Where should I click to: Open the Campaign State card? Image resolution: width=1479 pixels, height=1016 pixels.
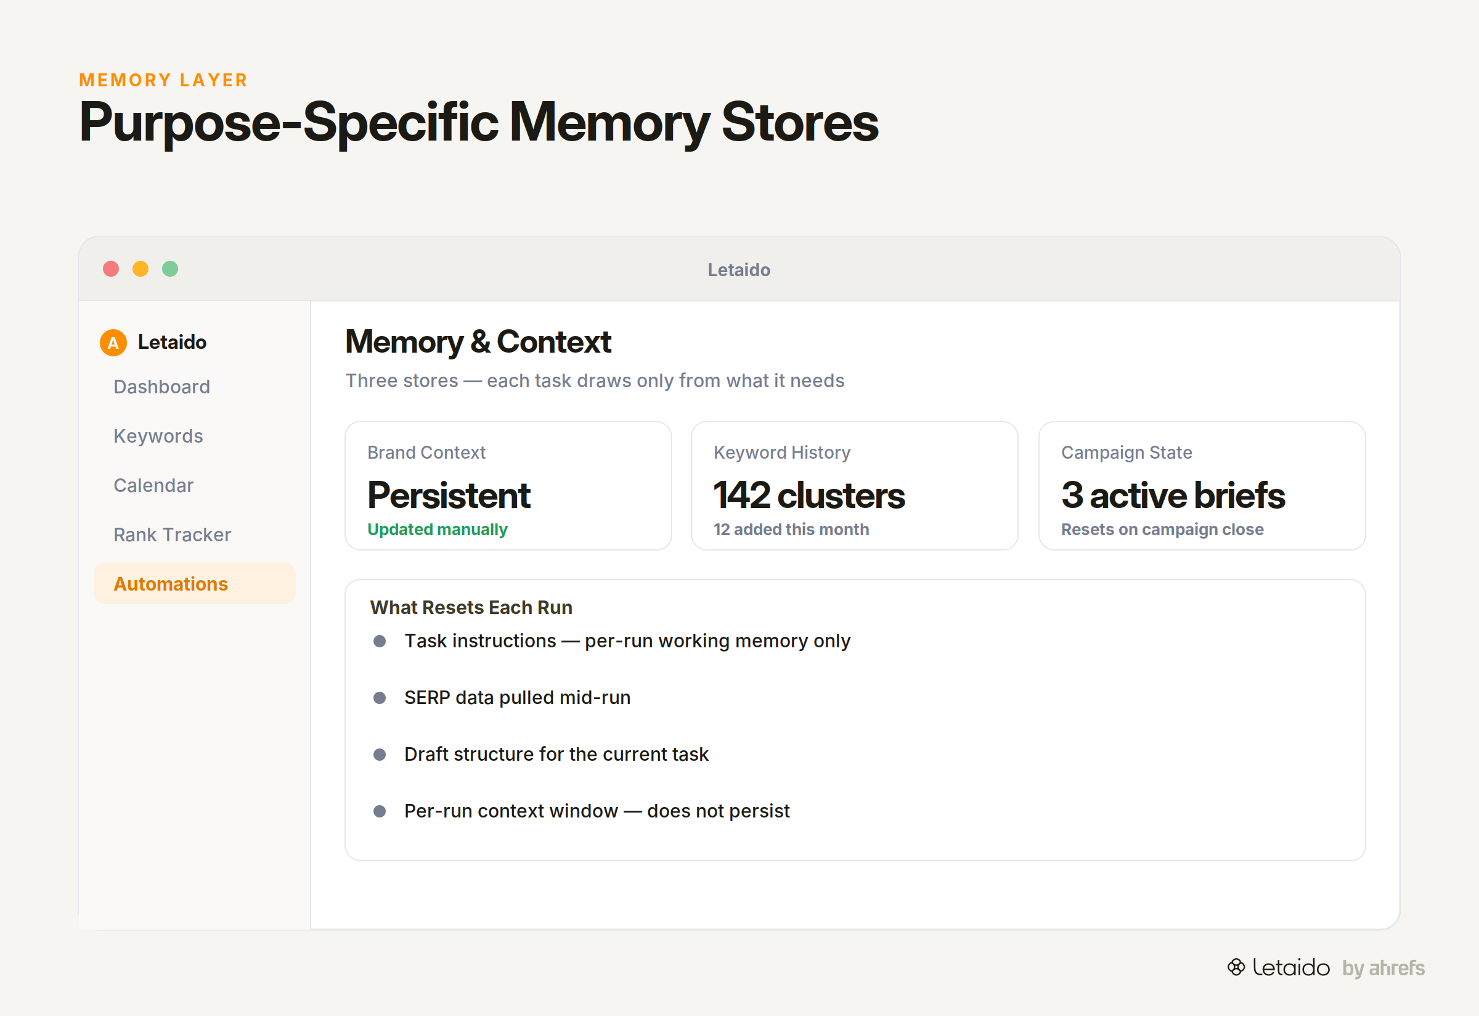pyautogui.click(x=1202, y=486)
